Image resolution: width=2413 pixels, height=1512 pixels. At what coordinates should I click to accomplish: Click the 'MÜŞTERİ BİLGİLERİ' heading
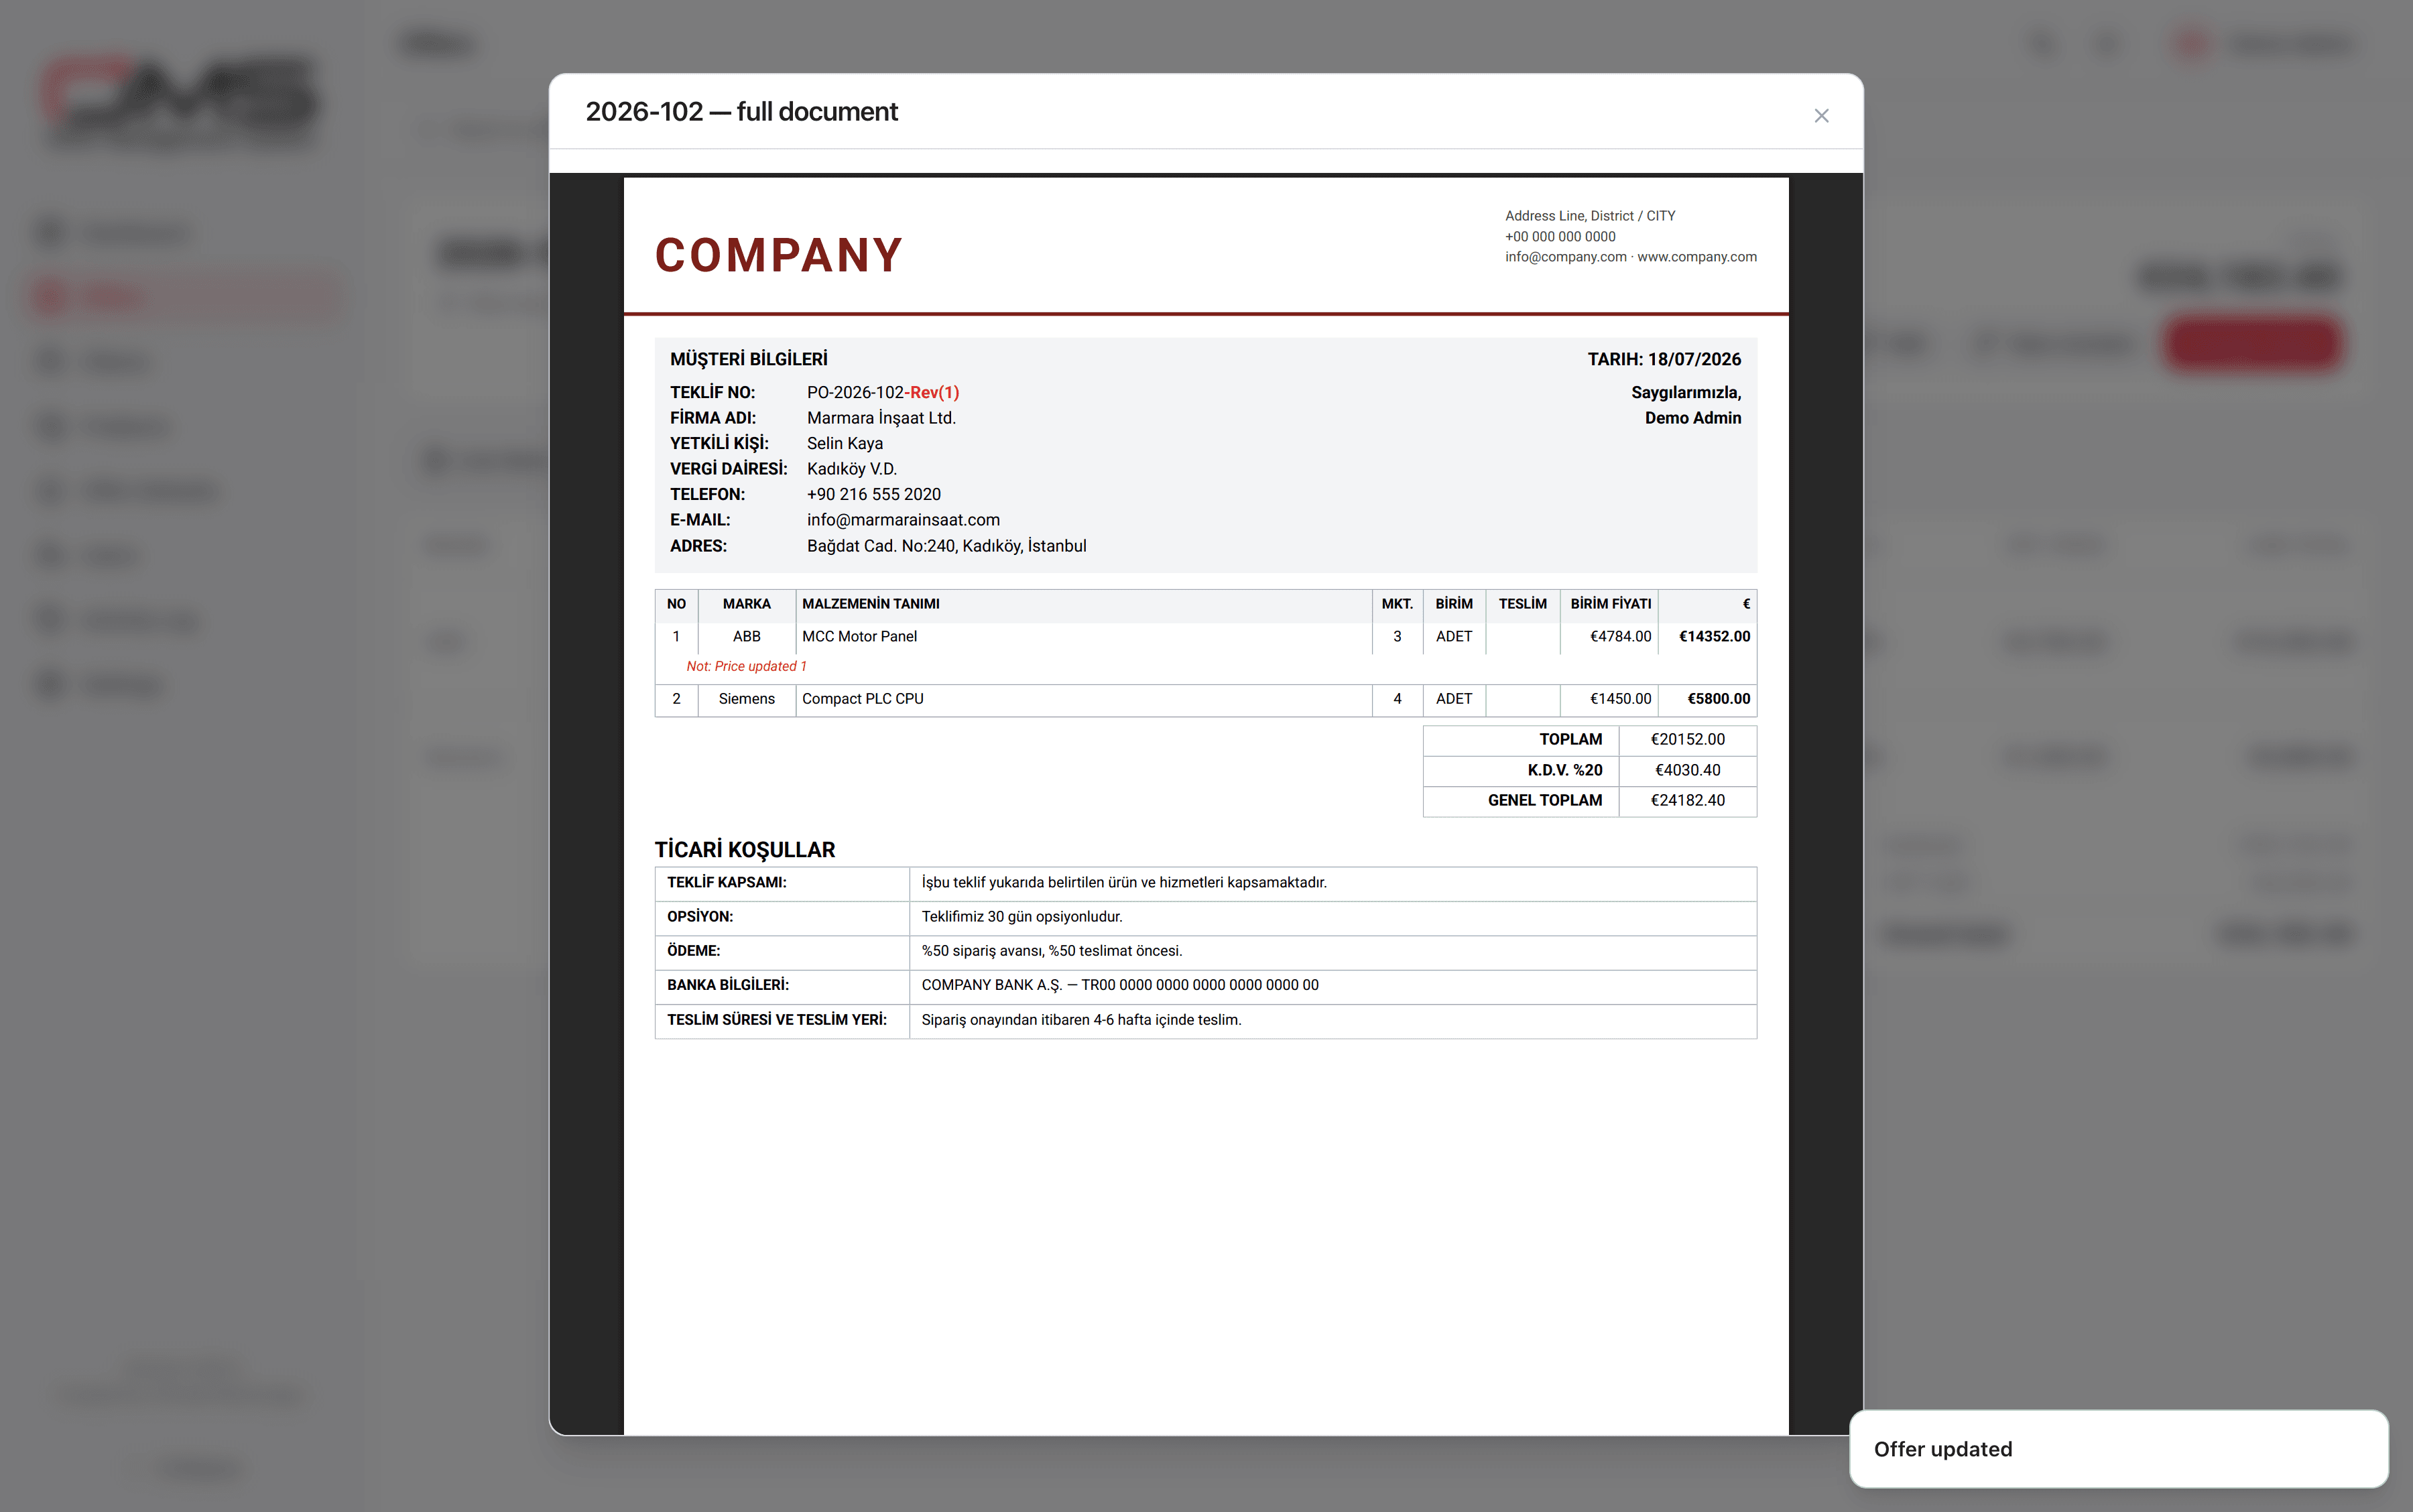click(748, 359)
